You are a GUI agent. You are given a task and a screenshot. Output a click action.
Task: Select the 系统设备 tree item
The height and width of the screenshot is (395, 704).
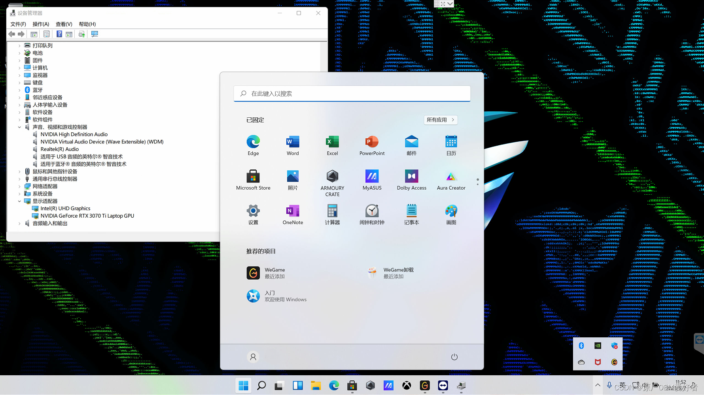pyautogui.click(x=42, y=194)
